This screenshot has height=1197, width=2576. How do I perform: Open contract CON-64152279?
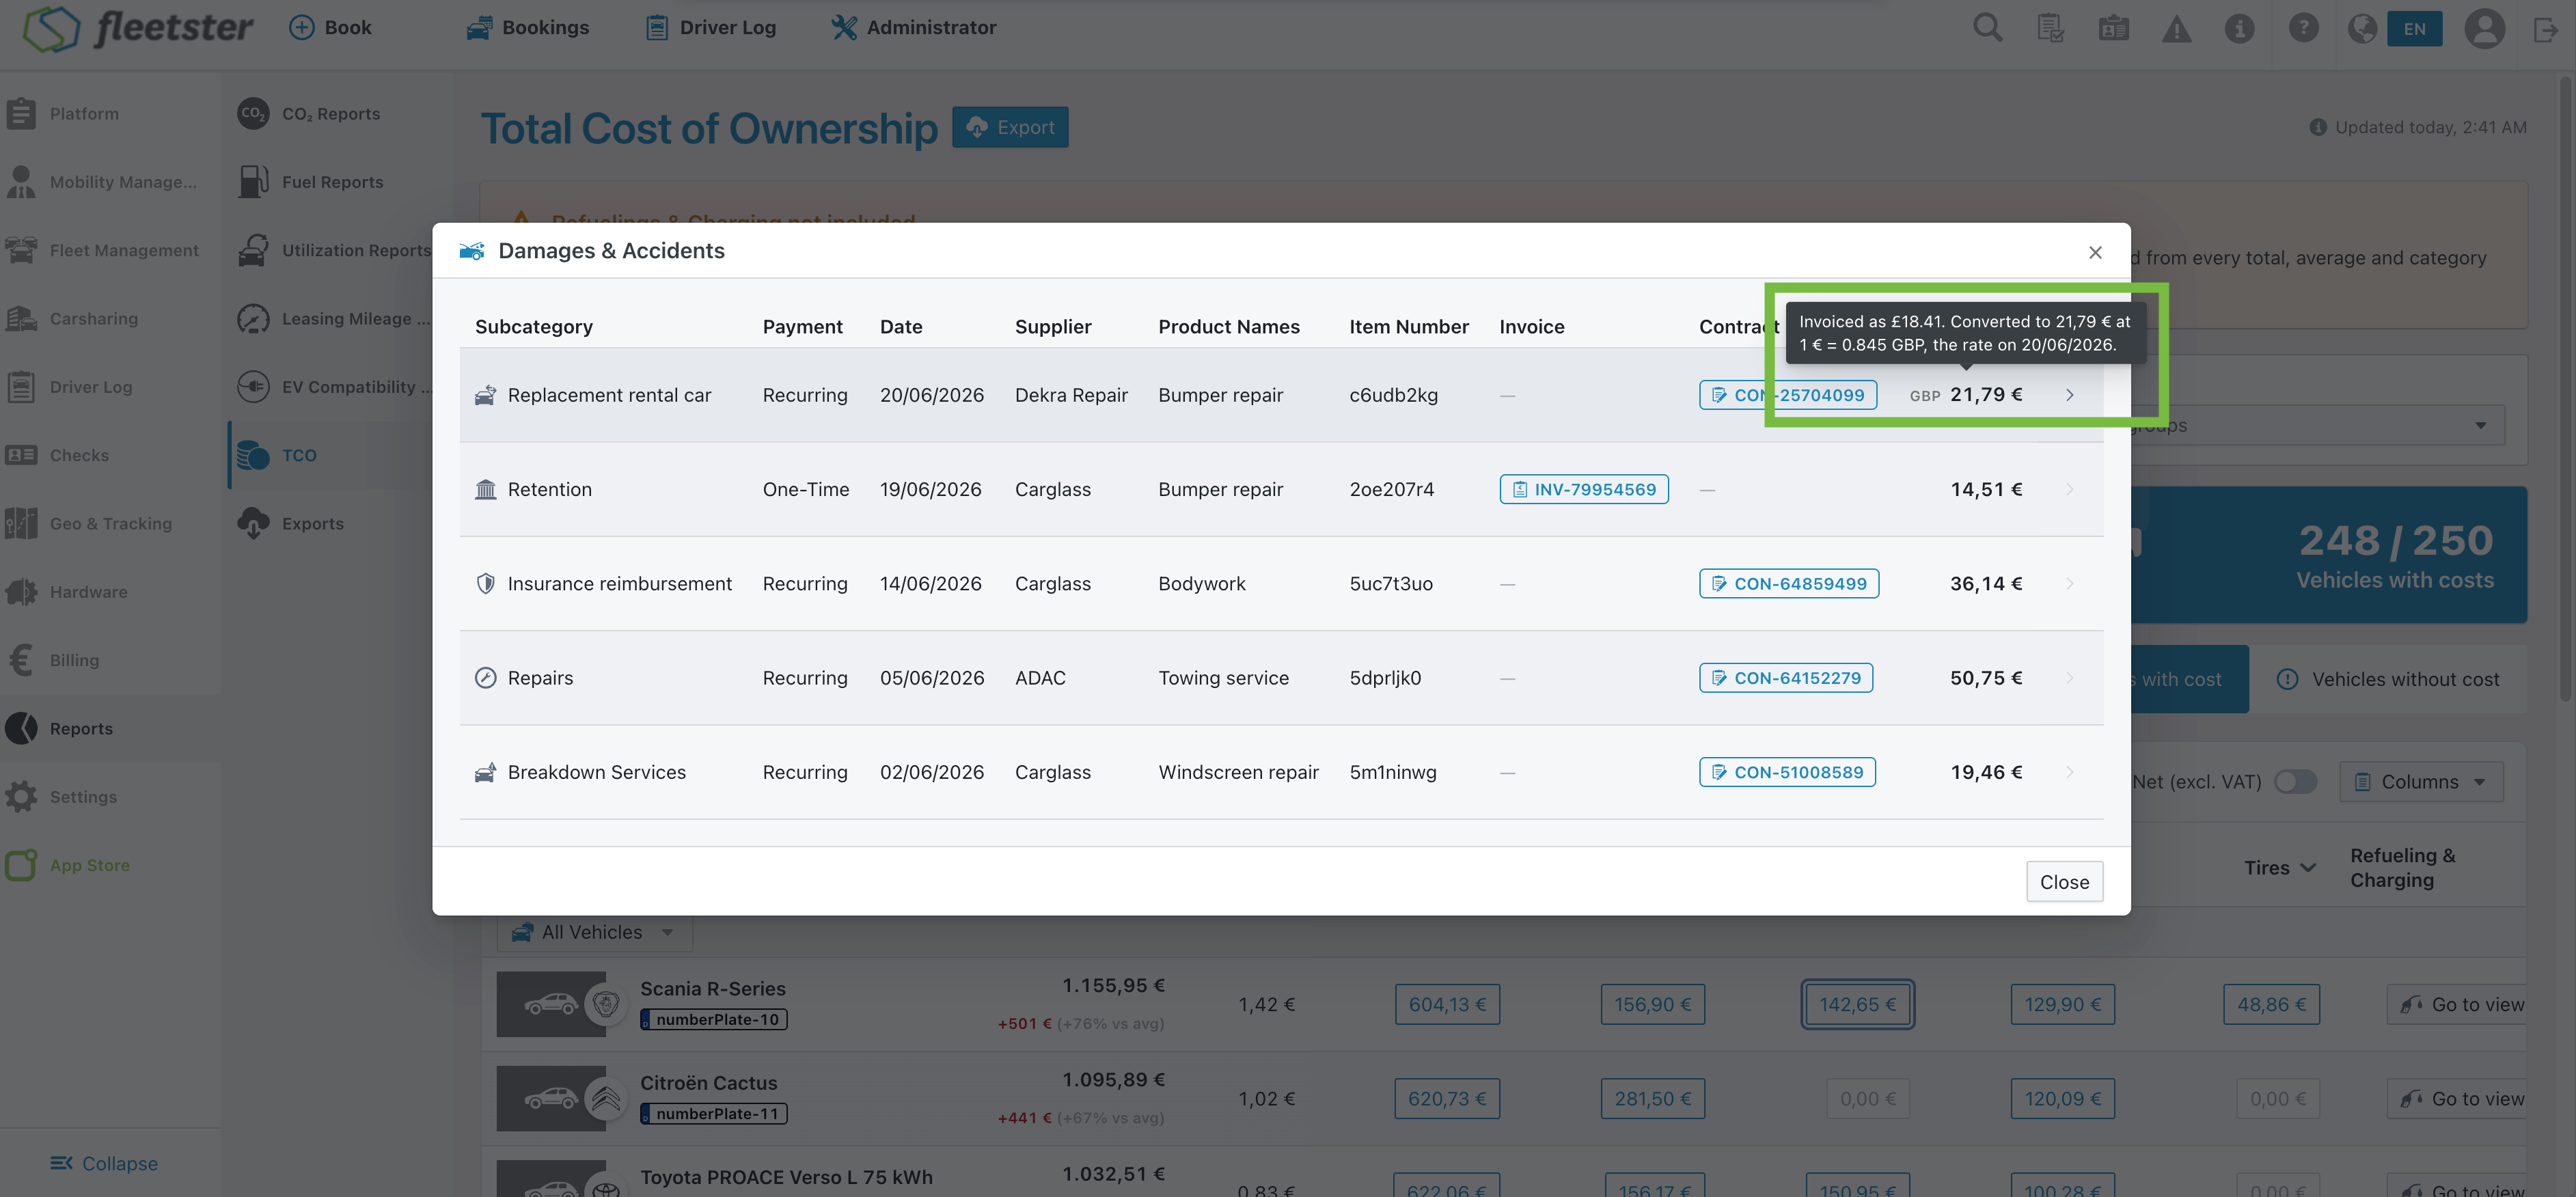pyautogui.click(x=1785, y=678)
